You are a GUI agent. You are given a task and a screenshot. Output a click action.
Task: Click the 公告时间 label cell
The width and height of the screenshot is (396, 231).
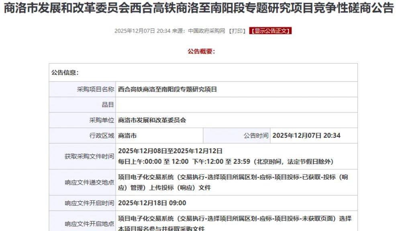tap(256, 136)
